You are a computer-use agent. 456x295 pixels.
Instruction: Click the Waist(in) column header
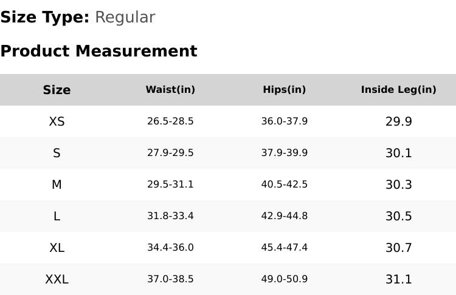tap(170, 90)
